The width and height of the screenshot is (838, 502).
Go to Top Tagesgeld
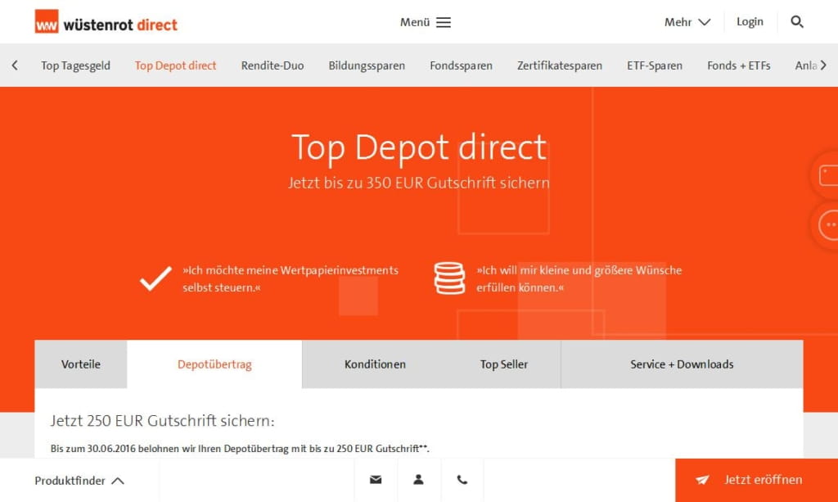76,66
